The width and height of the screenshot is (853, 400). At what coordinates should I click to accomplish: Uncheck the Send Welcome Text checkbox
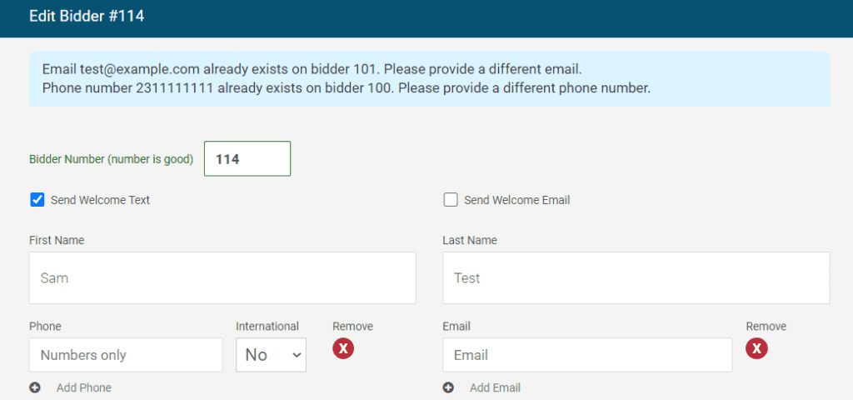pos(37,200)
